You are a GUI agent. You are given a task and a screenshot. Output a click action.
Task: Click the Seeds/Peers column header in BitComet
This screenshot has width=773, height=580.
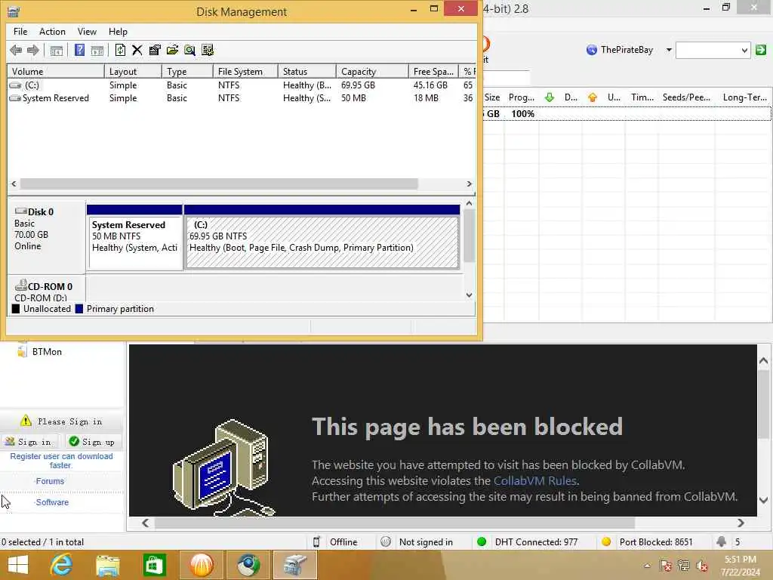[687, 97]
